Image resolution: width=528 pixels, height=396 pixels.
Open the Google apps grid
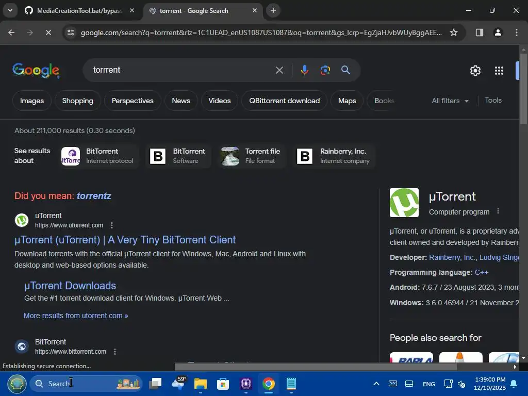pyautogui.click(x=499, y=71)
